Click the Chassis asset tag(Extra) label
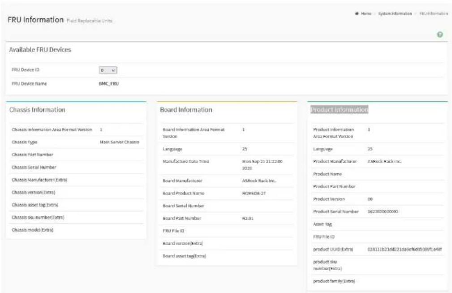This screenshot has height=293, width=452. click(x=35, y=205)
